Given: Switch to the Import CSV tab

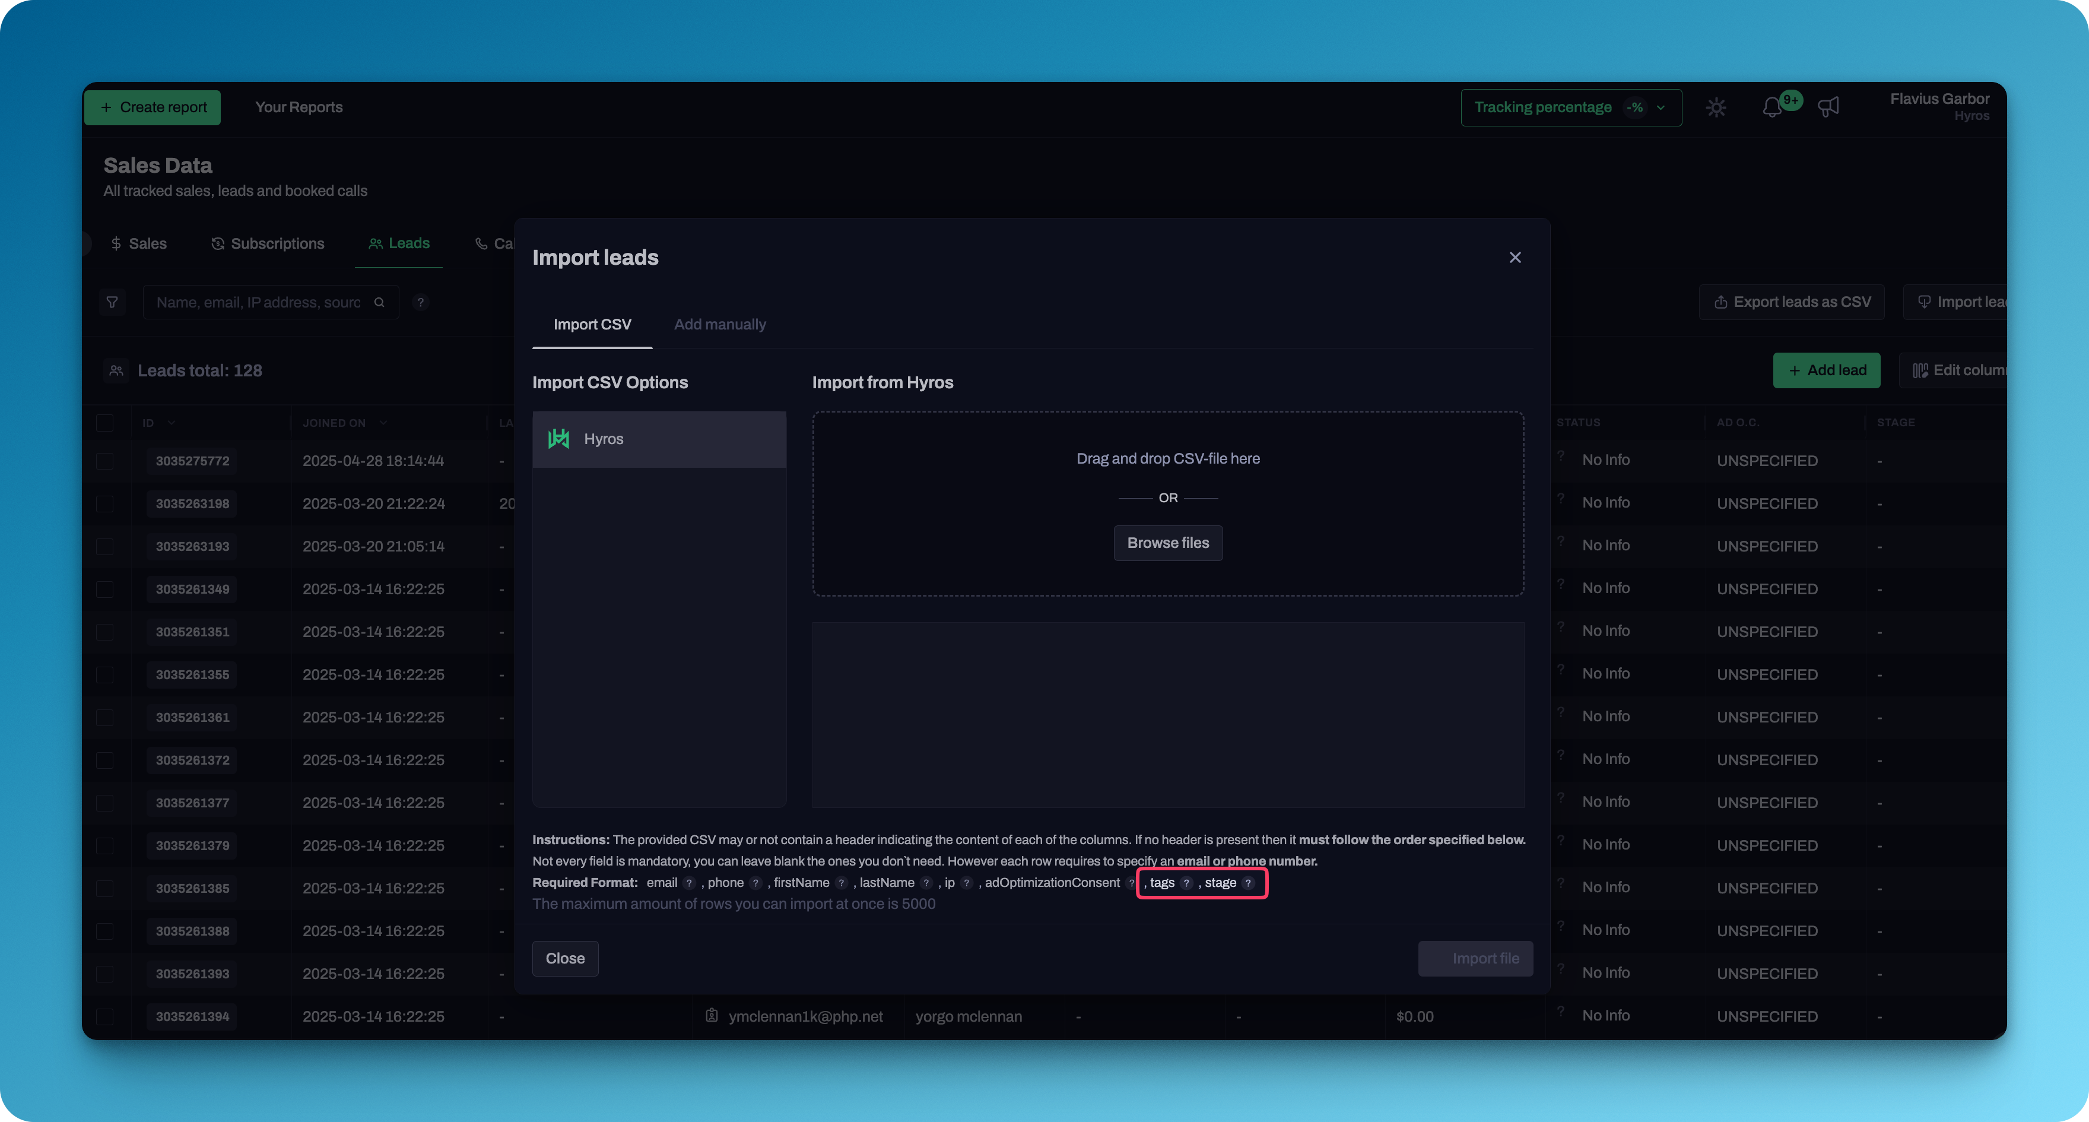Looking at the screenshot, I should coord(592,325).
